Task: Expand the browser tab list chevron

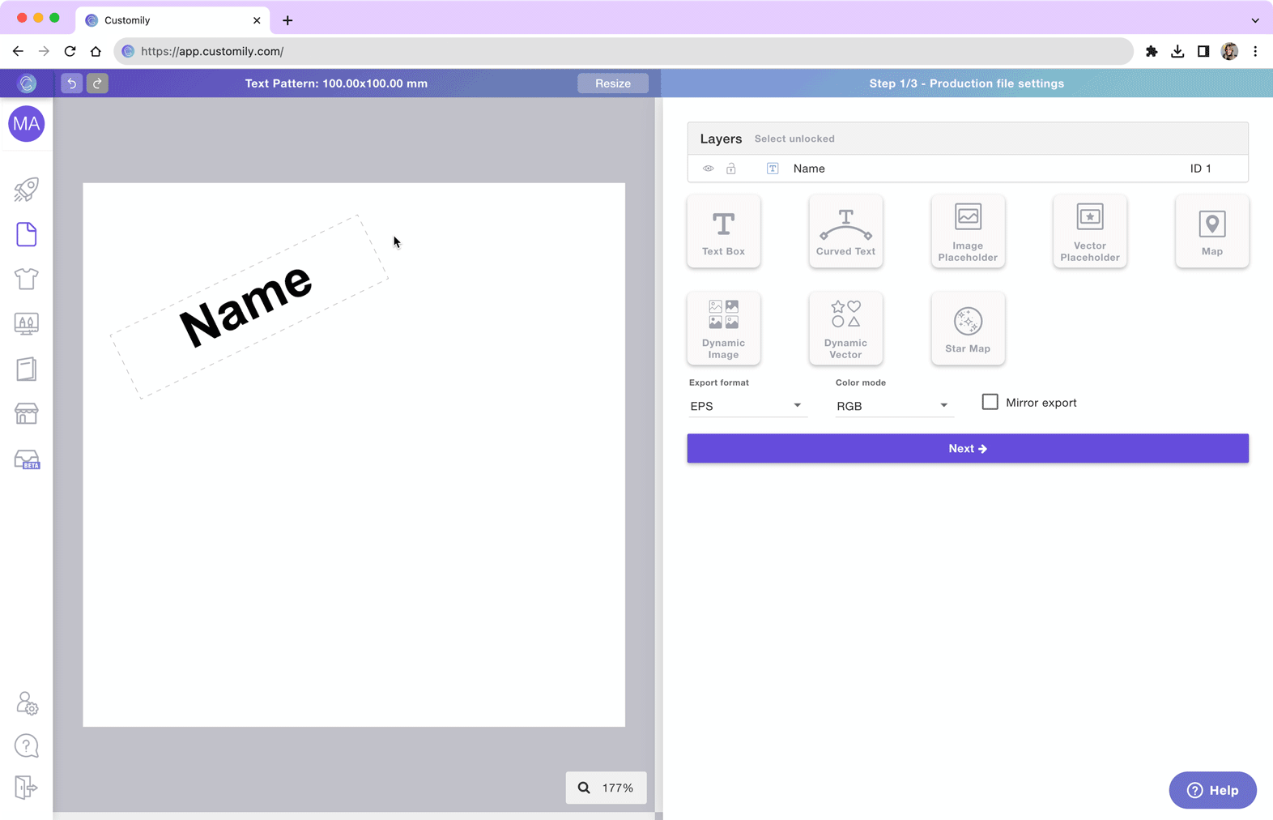Action: (x=1254, y=20)
